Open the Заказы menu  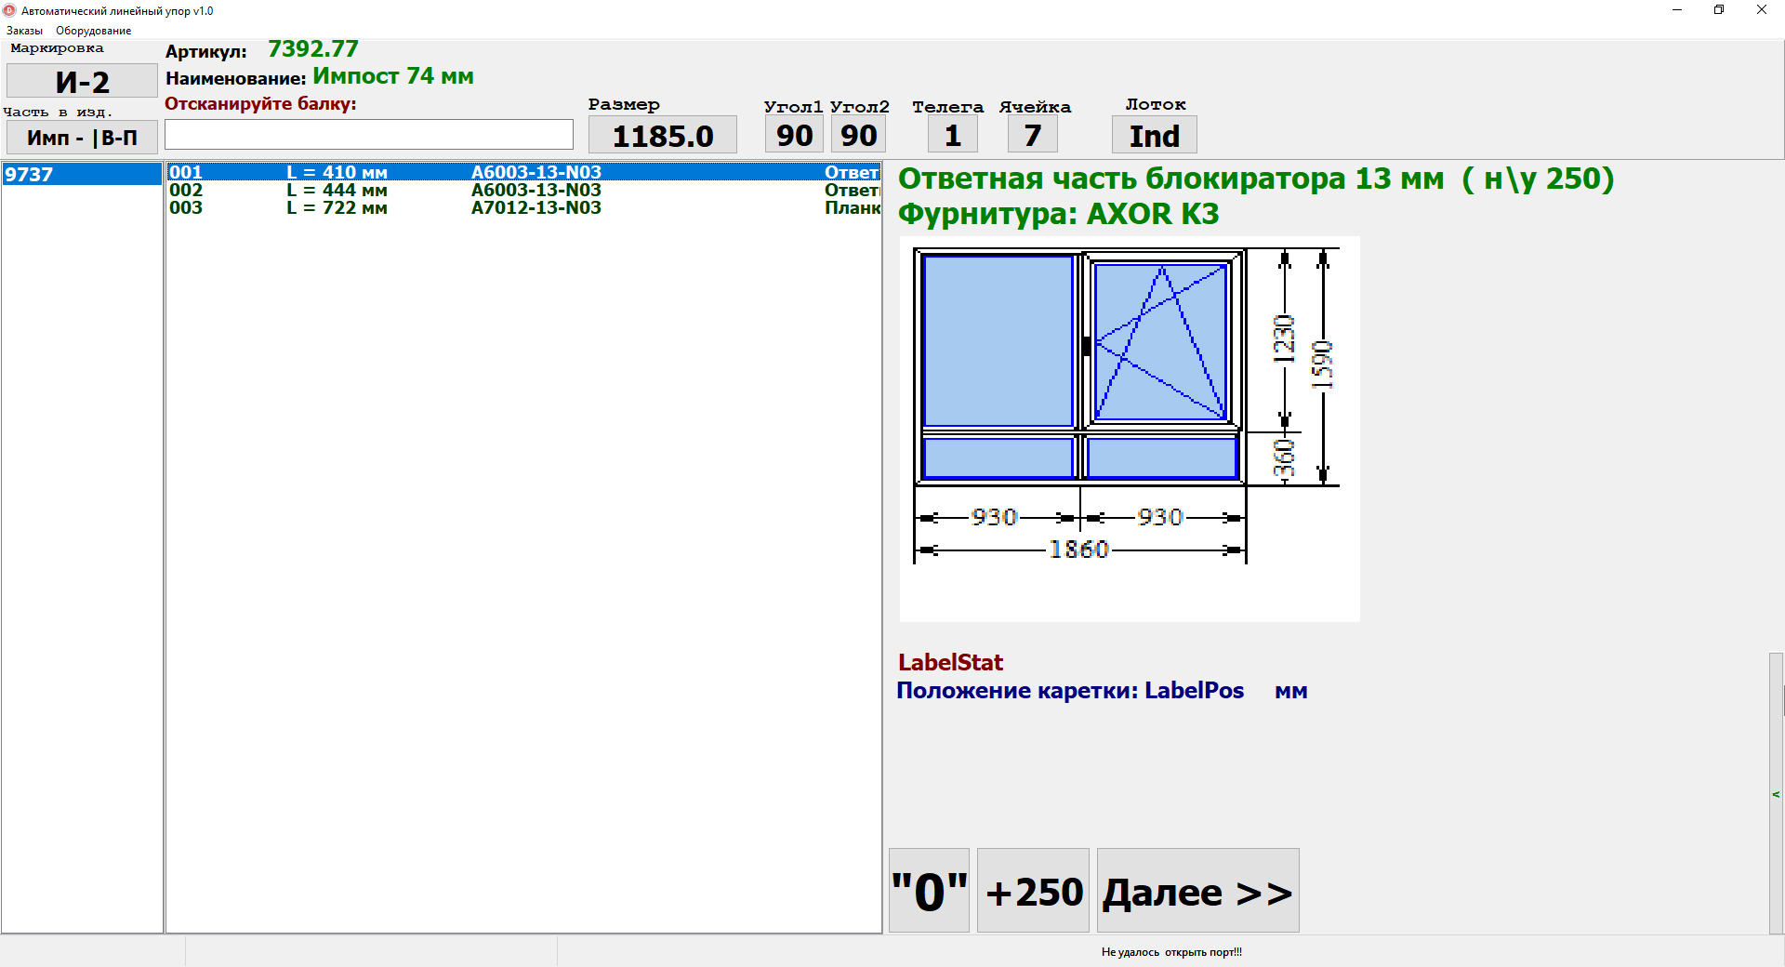(x=24, y=31)
